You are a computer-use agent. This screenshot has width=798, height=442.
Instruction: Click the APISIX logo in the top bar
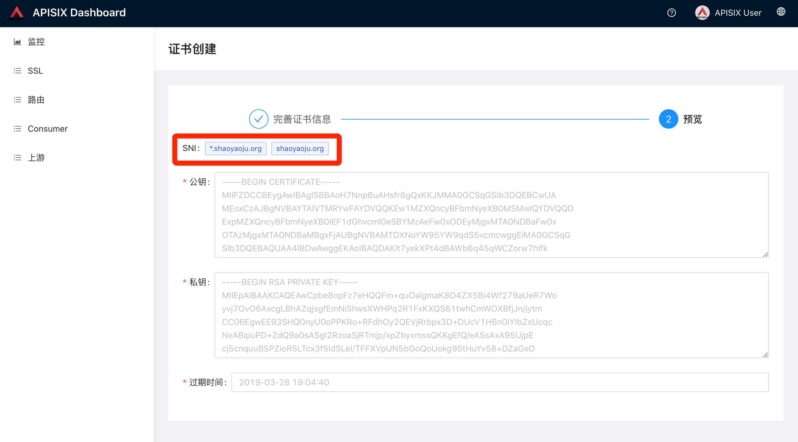click(17, 12)
